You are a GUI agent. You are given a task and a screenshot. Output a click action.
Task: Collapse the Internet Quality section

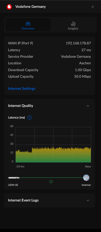point(88,106)
